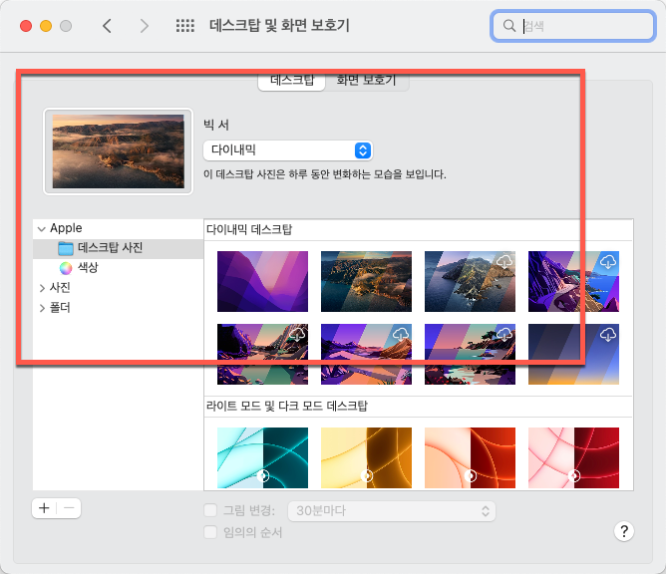Click the magnifier icon in search field
666x574 pixels.
click(x=508, y=26)
